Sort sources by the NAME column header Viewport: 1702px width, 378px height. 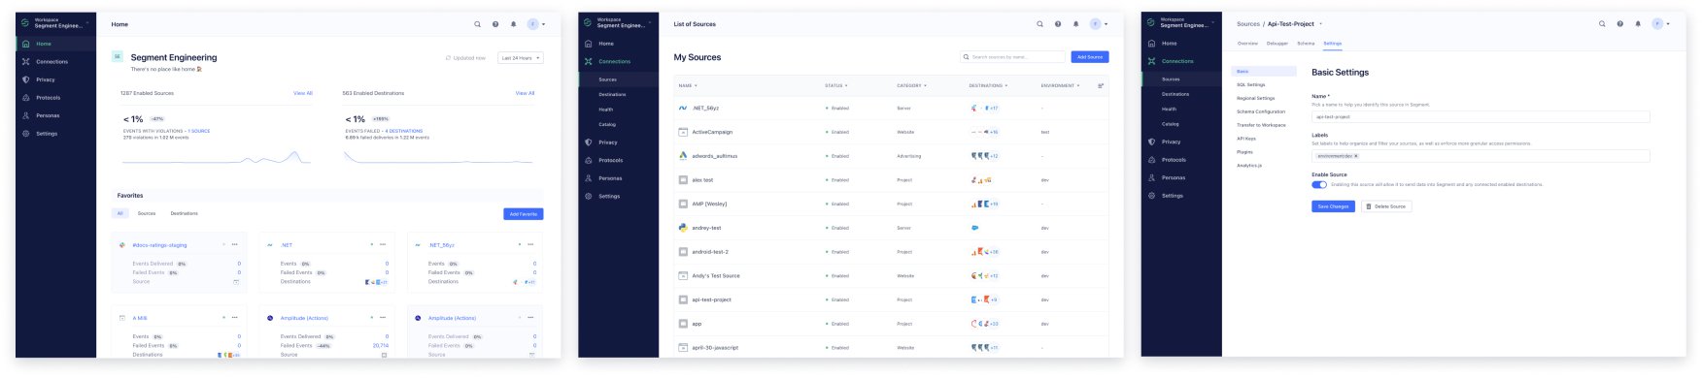tap(688, 85)
